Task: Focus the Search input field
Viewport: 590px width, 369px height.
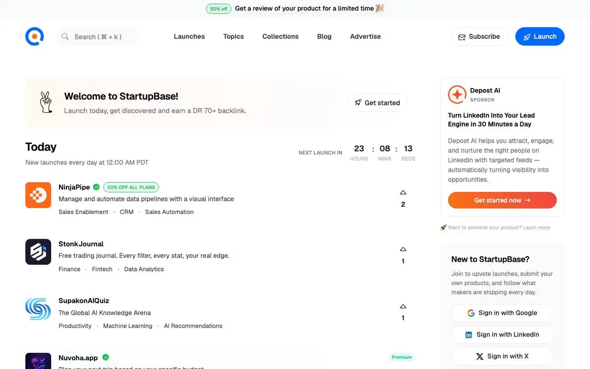Action: pos(96,36)
